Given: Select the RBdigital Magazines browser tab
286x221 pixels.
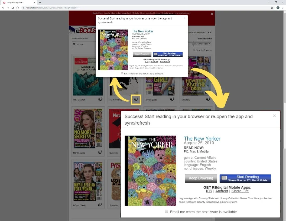Looking at the screenshot, I should 19,2.
